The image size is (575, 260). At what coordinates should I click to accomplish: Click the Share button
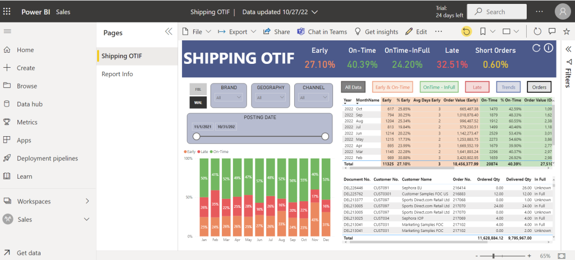coord(276,32)
